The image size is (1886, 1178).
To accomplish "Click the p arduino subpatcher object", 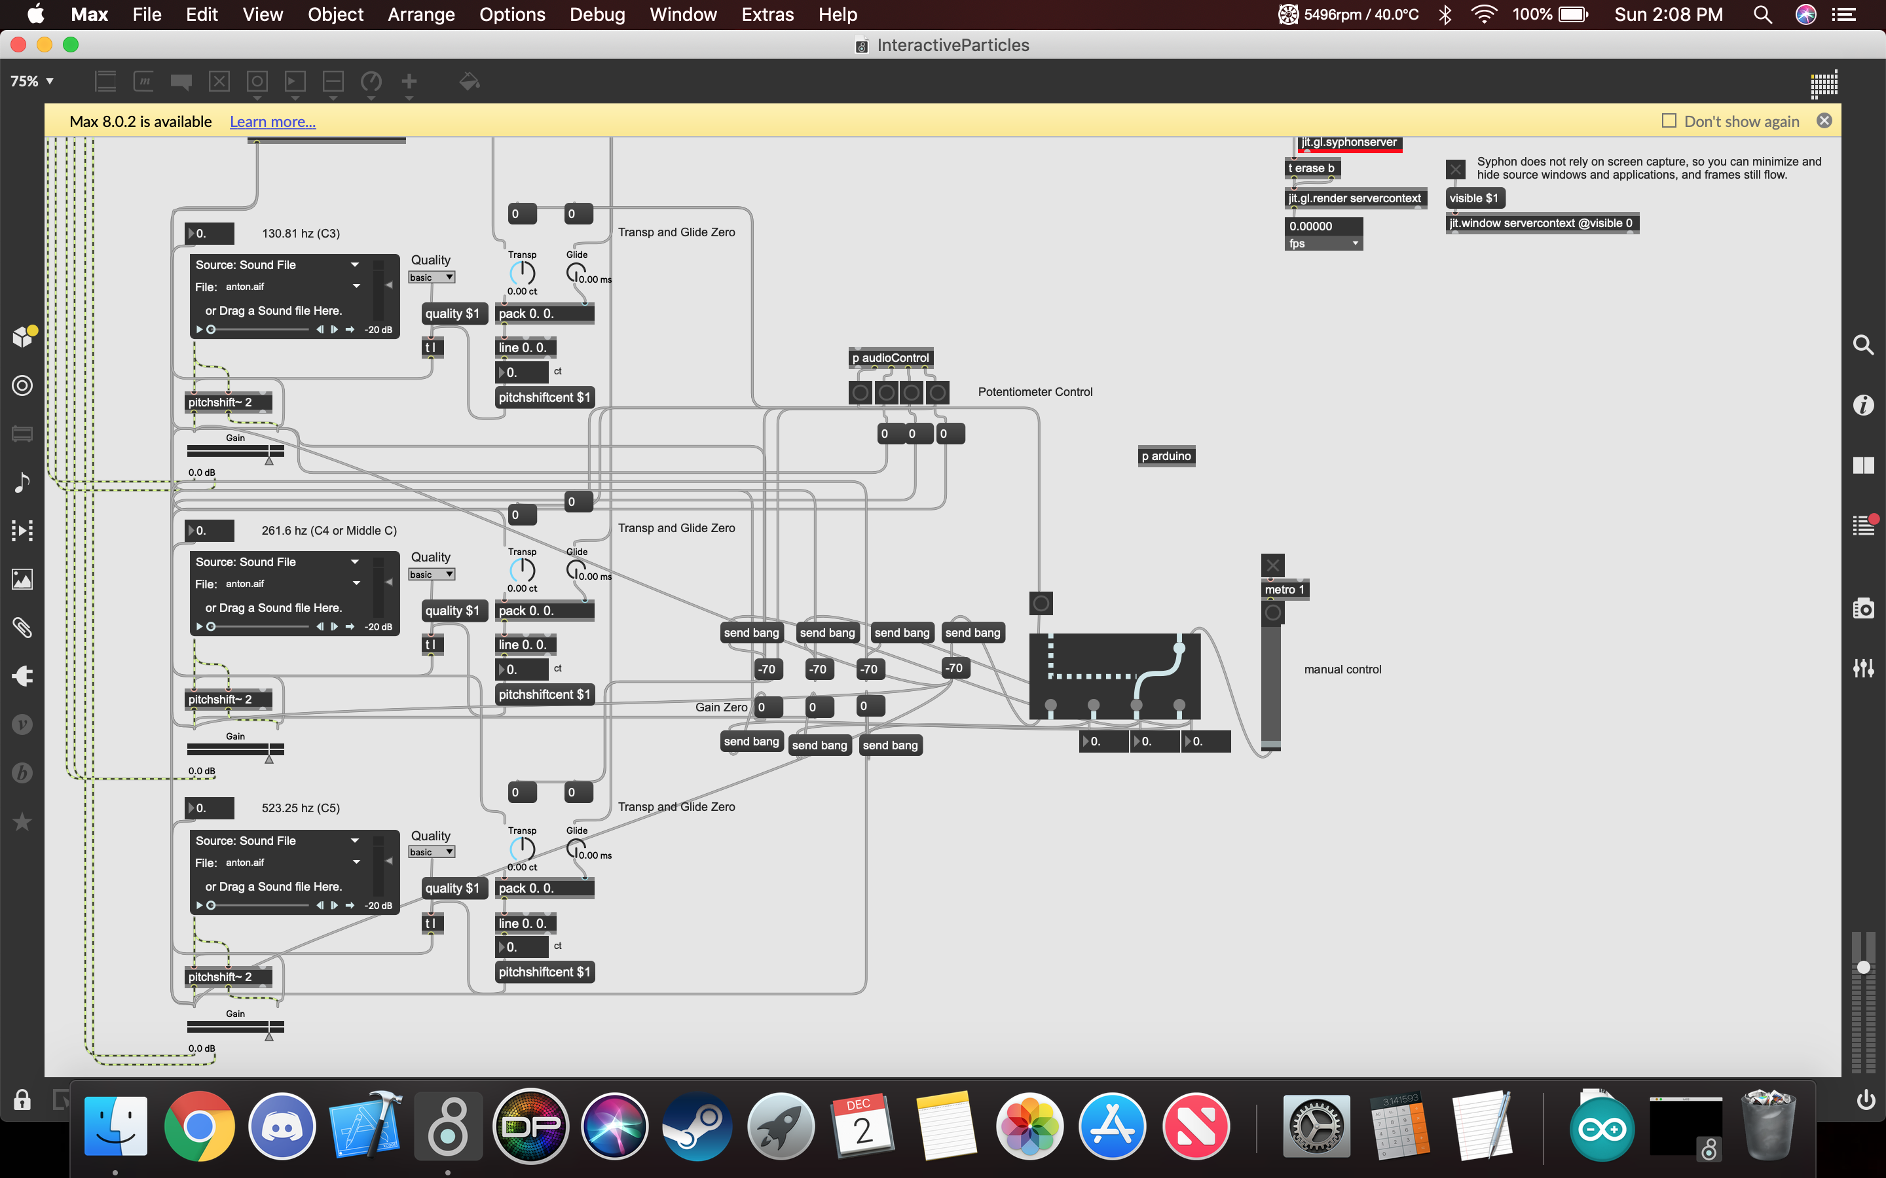I will [1166, 455].
